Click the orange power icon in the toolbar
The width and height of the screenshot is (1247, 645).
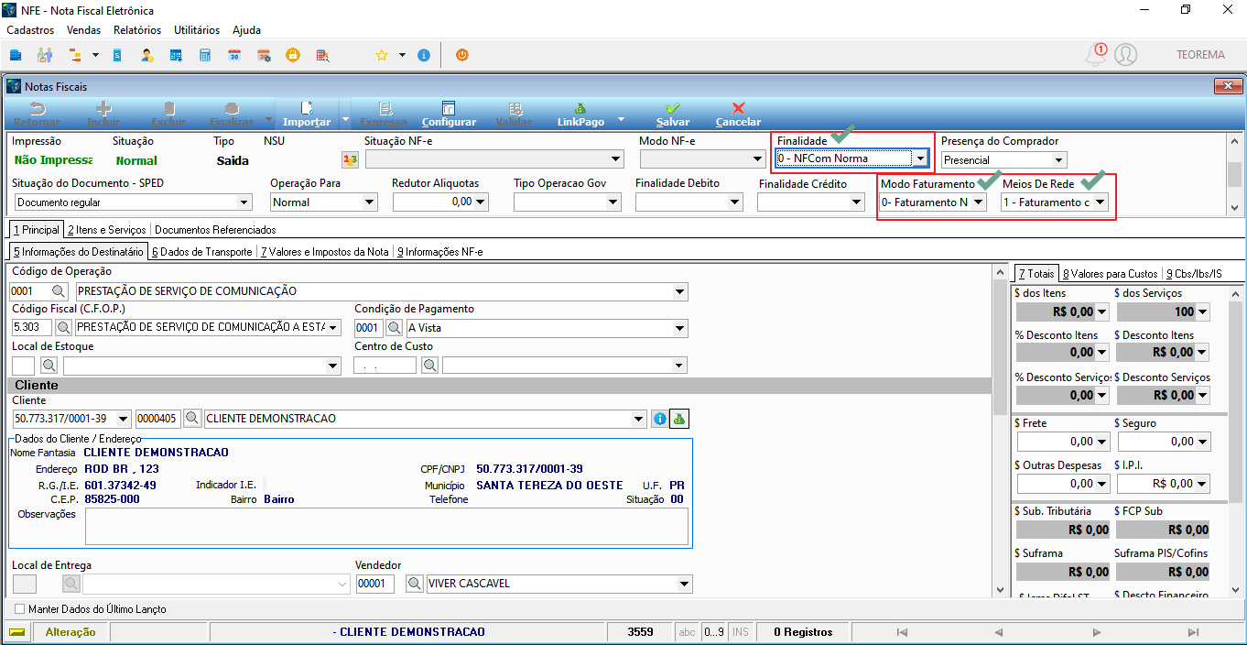(462, 55)
